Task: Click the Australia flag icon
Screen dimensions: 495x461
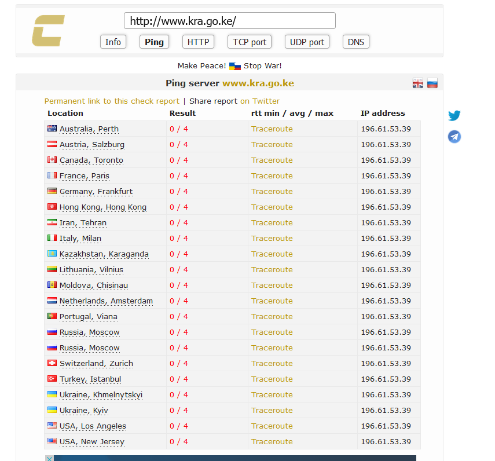Action: 52,128
